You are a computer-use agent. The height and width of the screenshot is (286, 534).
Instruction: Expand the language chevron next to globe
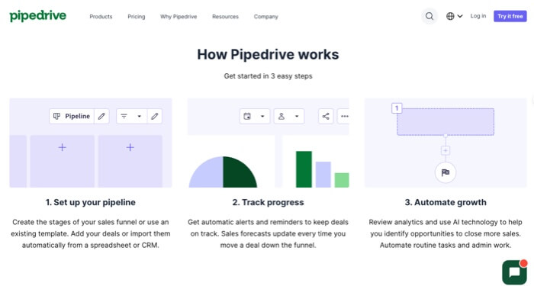coord(460,16)
